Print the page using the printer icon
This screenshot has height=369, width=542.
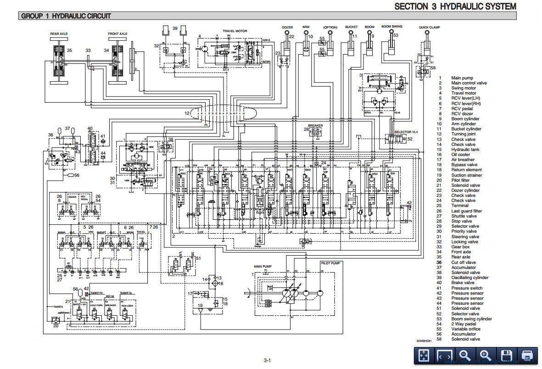pyautogui.click(x=527, y=356)
